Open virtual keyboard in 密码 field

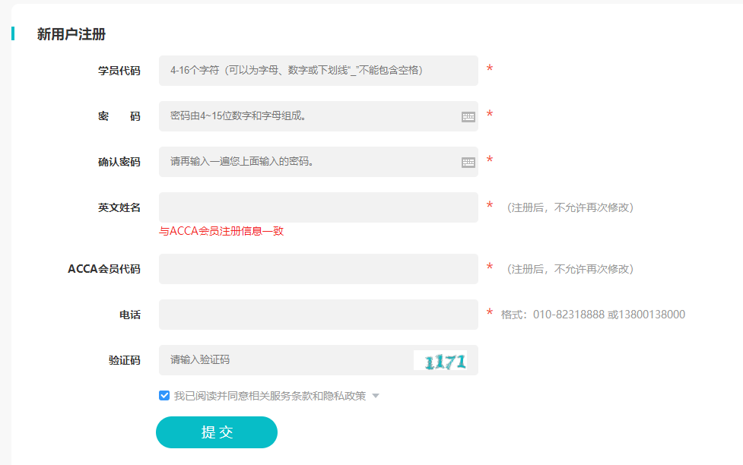(468, 116)
